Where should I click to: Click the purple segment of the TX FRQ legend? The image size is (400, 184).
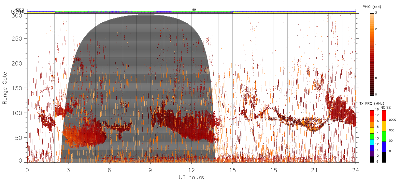click(372, 153)
